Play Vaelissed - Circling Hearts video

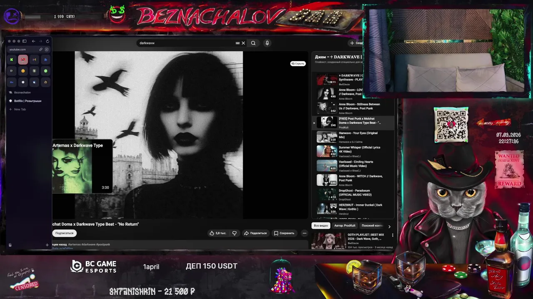point(353,166)
